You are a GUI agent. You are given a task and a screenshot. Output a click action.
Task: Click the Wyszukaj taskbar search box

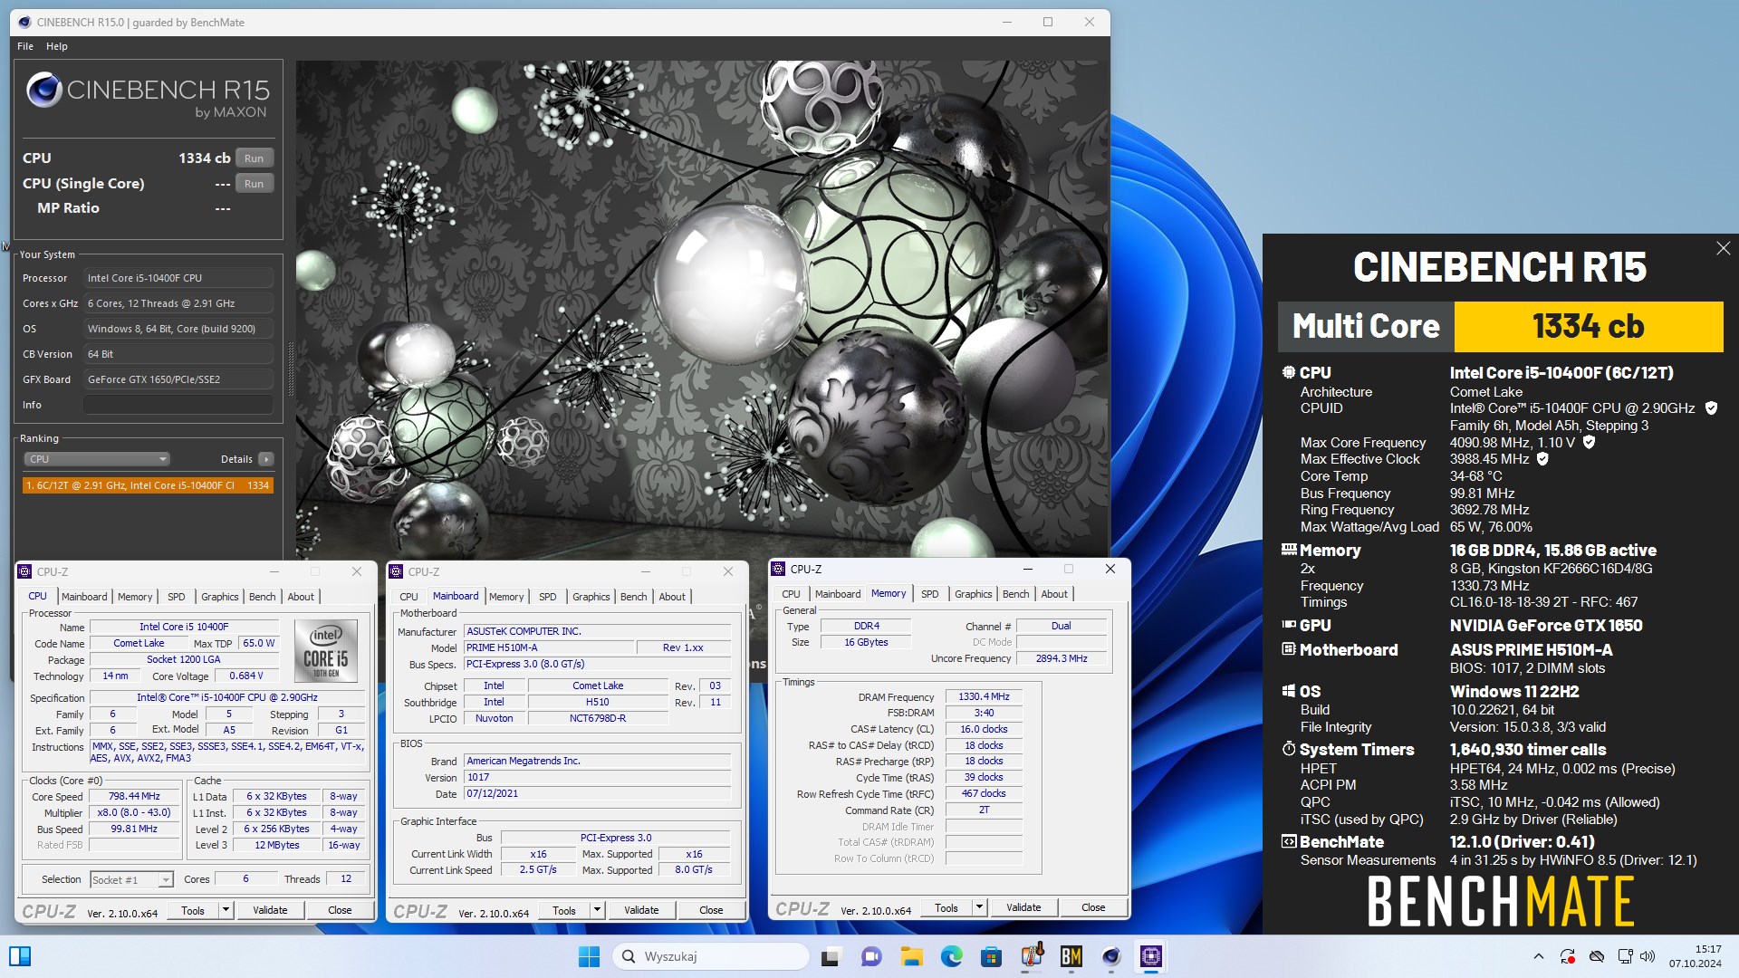pos(710,956)
